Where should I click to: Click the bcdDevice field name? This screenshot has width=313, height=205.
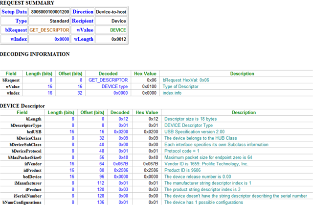point(32,177)
